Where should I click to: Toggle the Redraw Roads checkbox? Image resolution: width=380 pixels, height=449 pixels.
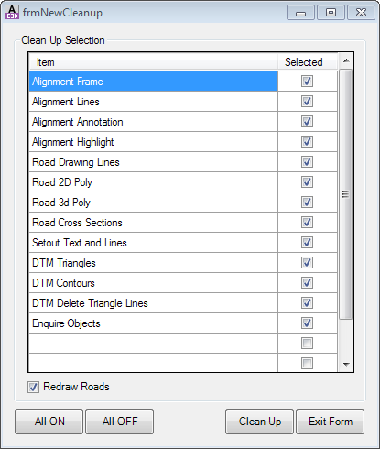tap(33, 387)
